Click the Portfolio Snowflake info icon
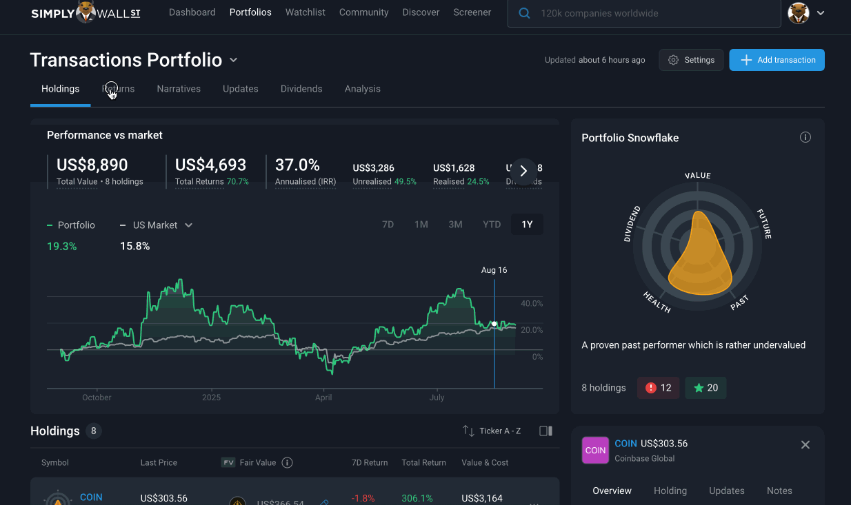The width and height of the screenshot is (851, 505). [x=805, y=137]
